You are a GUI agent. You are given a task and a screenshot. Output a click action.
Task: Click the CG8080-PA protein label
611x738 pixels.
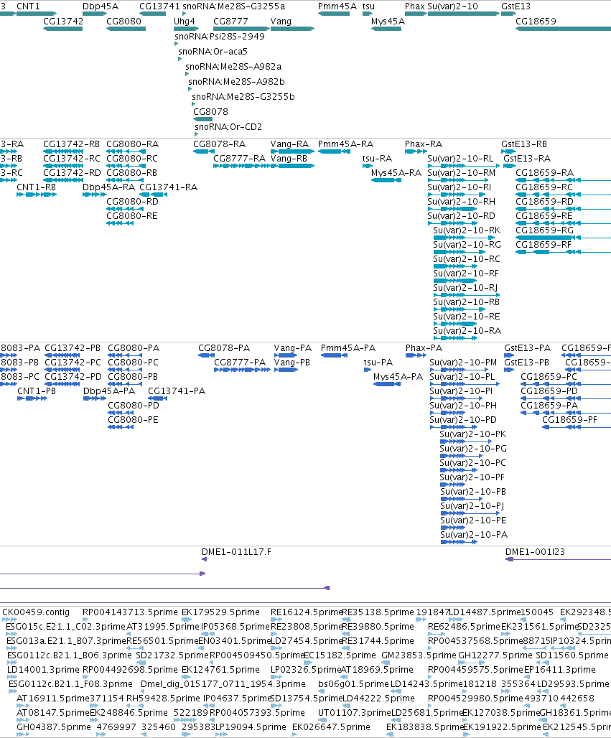[x=134, y=347]
